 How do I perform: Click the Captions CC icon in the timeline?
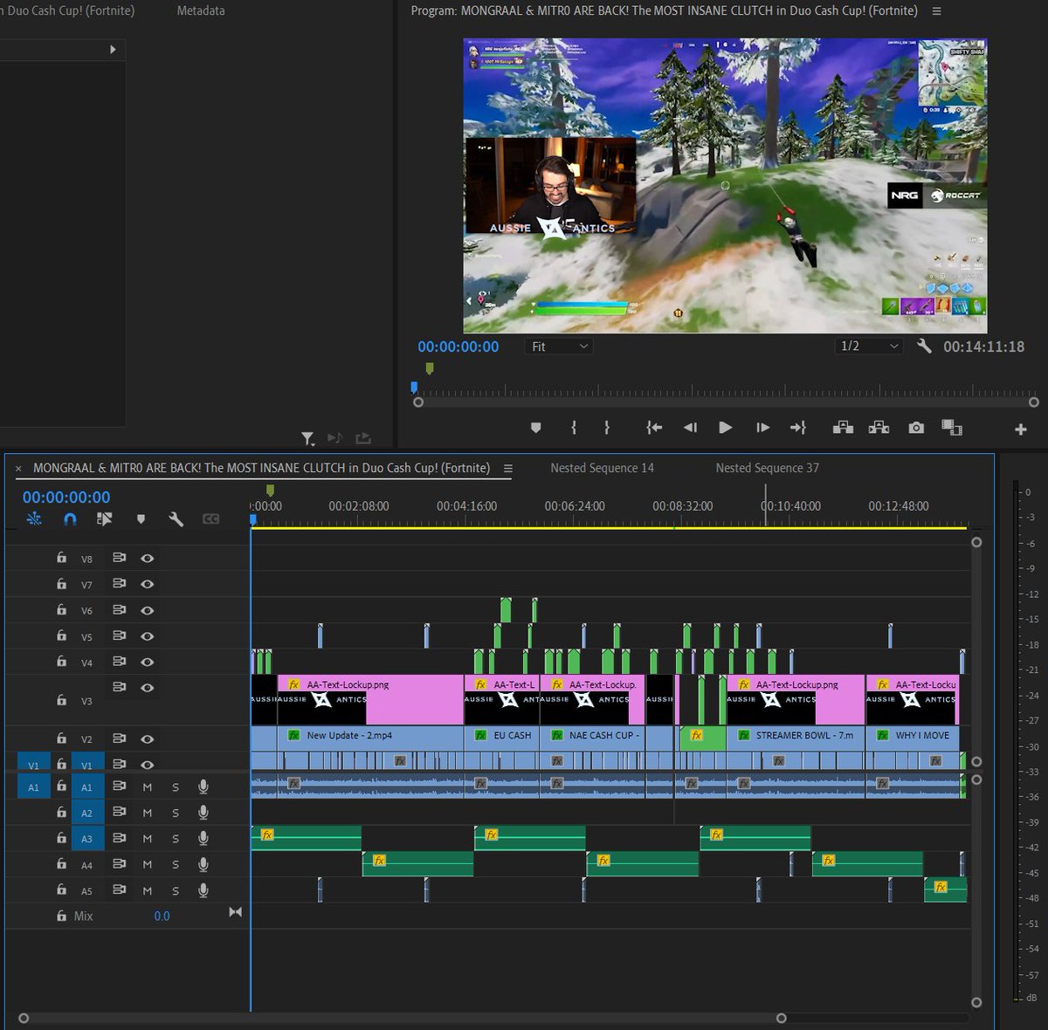point(210,518)
